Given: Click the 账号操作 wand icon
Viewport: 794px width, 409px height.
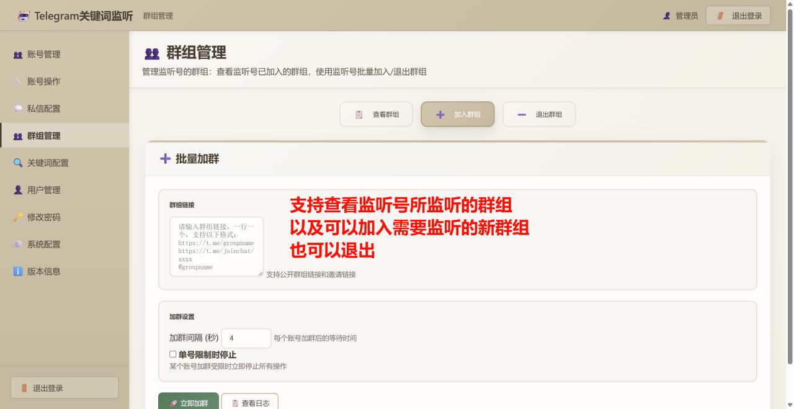Looking at the screenshot, I should pyautogui.click(x=18, y=81).
